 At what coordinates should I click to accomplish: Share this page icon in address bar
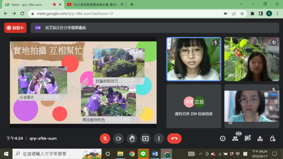pyautogui.click(x=234, y=13)
